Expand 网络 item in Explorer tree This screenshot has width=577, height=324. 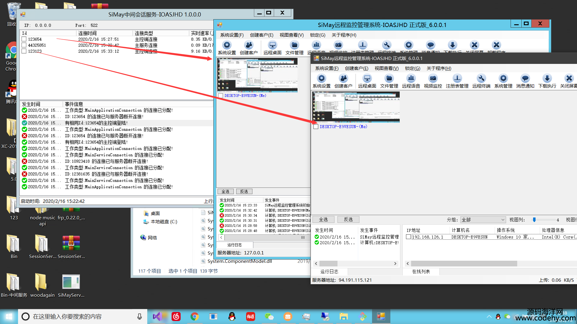pyautogui.click(x=152, y=238)
